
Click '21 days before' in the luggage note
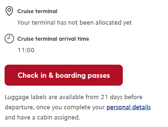(x=121, y=97)
